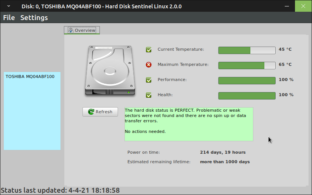Image resolution: width=312 pixels, height=195 pixels.
Task: Click the Current Temperature progress bar
Action: click(x=247, y=50)
